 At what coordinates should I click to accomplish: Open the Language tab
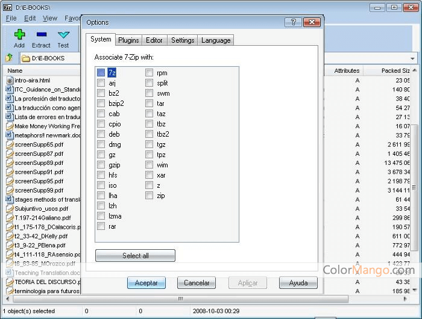(216, 40)
